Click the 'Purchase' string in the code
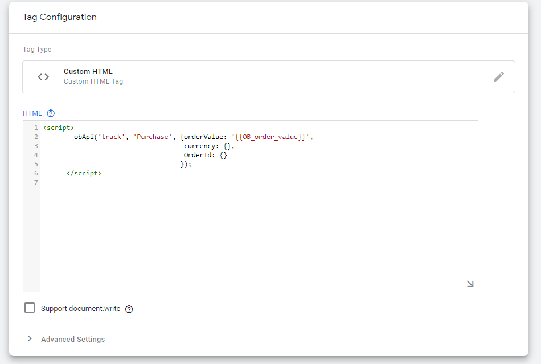Image resolution: width=541 pixels, height=364 pixels. tap(152, 137)
